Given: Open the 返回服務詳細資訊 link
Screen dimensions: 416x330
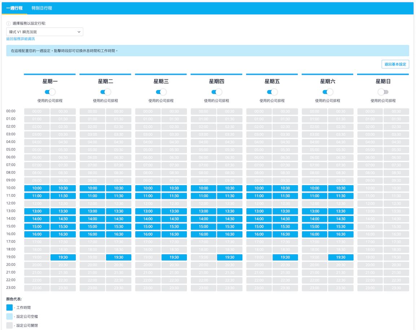Looking at the screenshot, I should [x=21, y=39].
